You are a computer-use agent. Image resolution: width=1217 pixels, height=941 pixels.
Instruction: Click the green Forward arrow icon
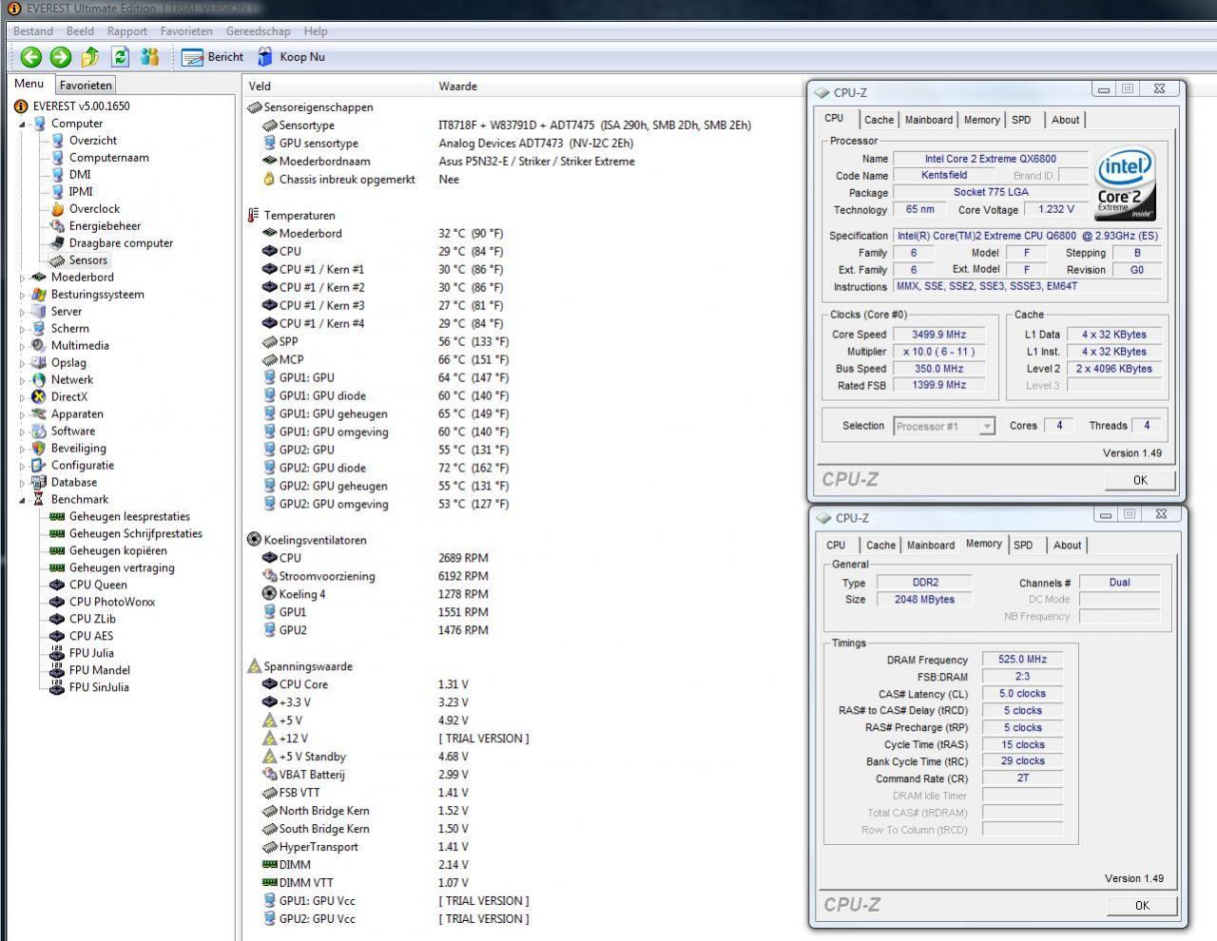60,57
